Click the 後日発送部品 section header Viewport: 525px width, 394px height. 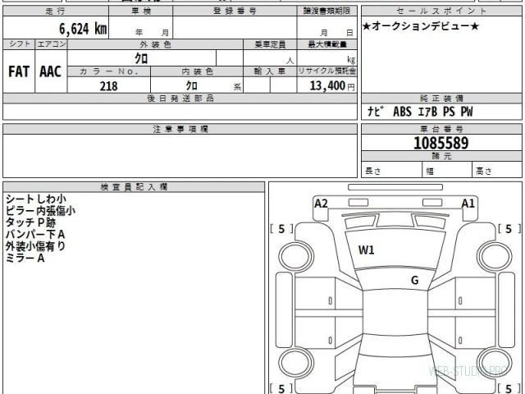[180, 98]
